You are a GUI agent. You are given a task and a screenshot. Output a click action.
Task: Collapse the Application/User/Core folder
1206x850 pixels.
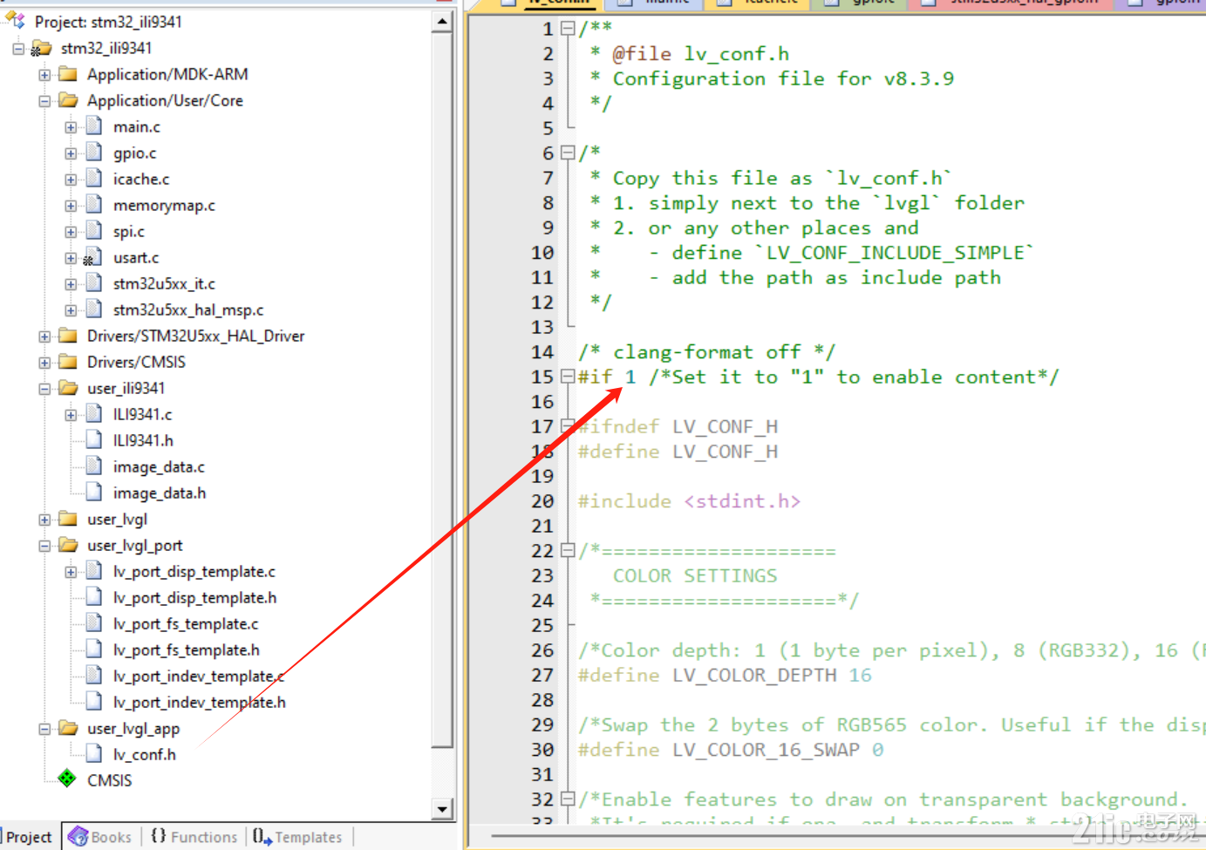point(44,101)
